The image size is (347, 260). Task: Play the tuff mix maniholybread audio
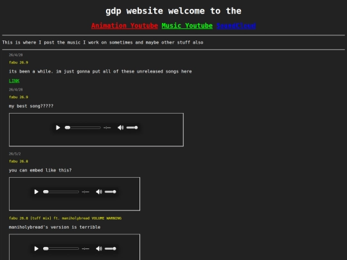36,248
